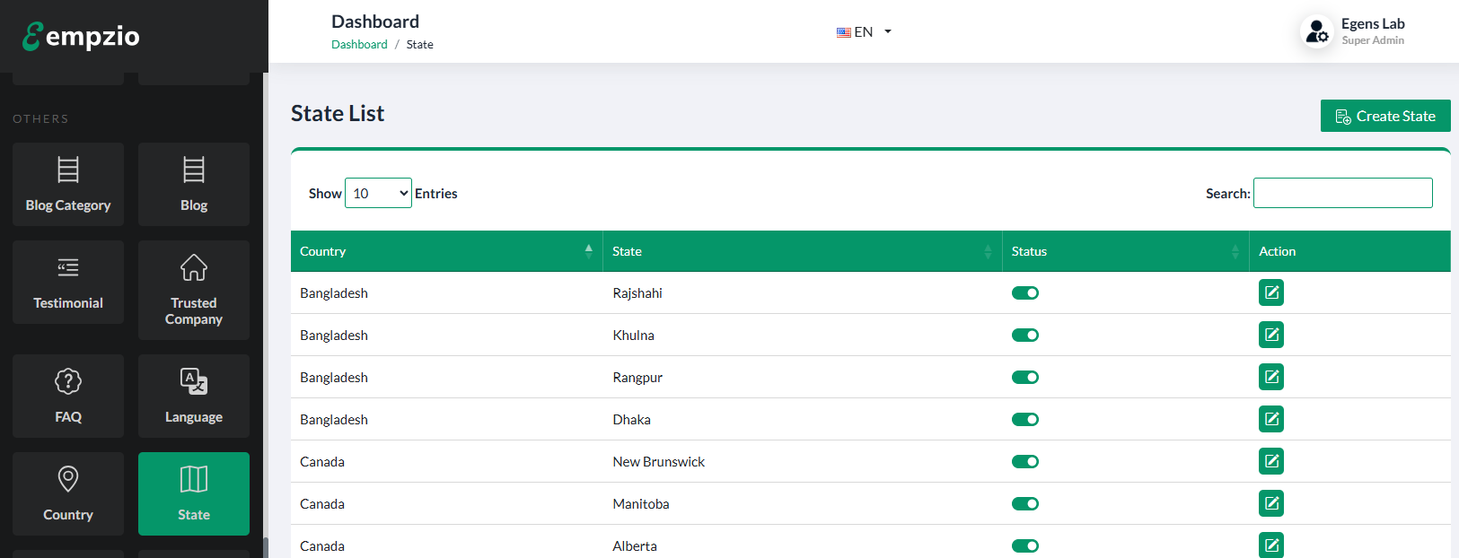This screenshot has width=1459, height=558.
Task: Select the Blog Category menu tile
Action: [68, 184]
